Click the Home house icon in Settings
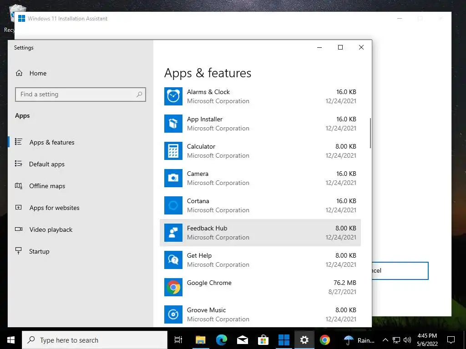This screenshot has height=349, width=466. (19, 73)
